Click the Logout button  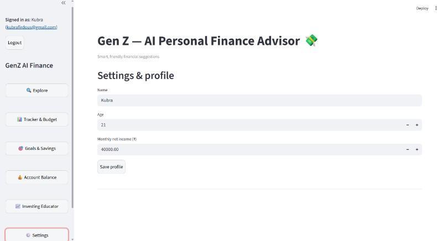pos(15,43)
